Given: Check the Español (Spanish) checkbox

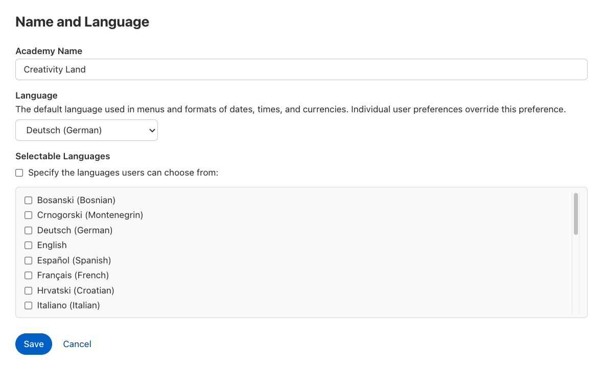Looking at the screenshot, I should pos(29,260).
